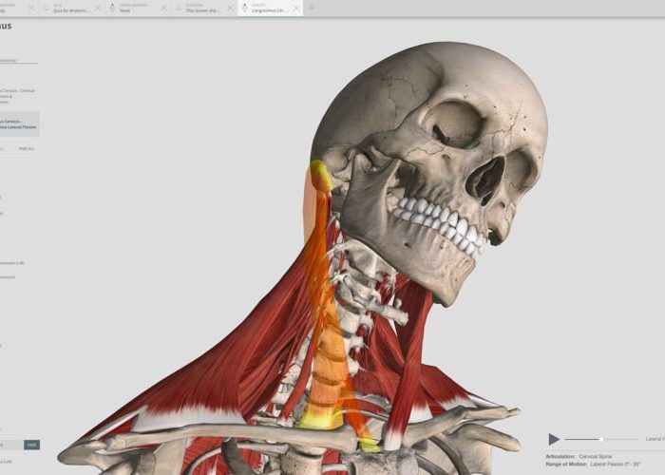Click the search input field in sidebar

click(x=19, y=61)
